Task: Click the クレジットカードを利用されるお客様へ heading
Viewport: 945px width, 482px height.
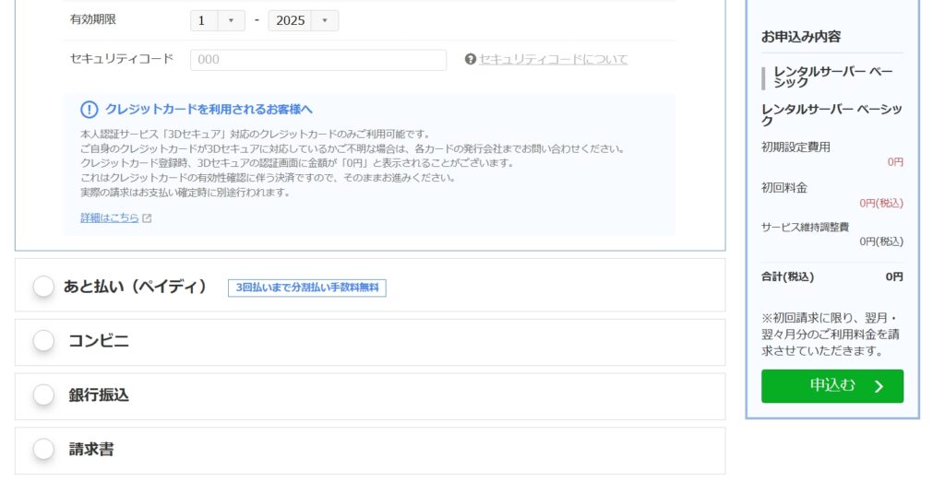Action: pos(209,110)
